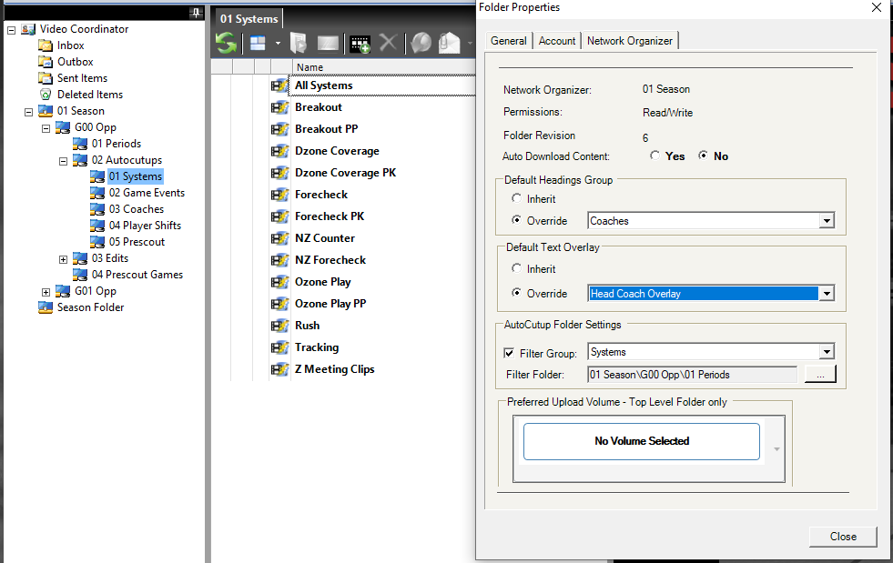Toggle the Filter Group checkbox

(x=509, y=353)
